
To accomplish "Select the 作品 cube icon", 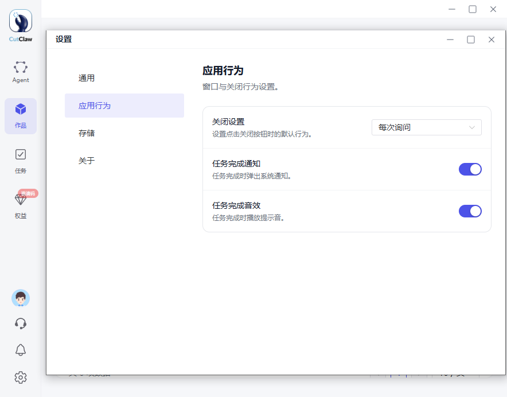I will coord(21,110).
